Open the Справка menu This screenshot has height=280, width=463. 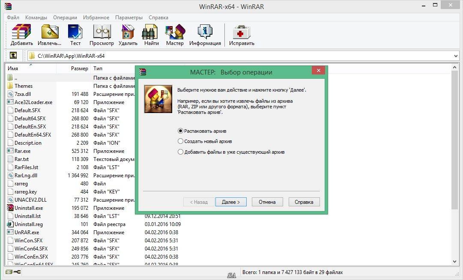click(158, 18)
